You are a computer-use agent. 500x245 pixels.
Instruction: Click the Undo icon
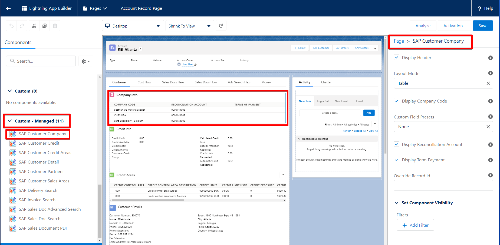point(11,26)
